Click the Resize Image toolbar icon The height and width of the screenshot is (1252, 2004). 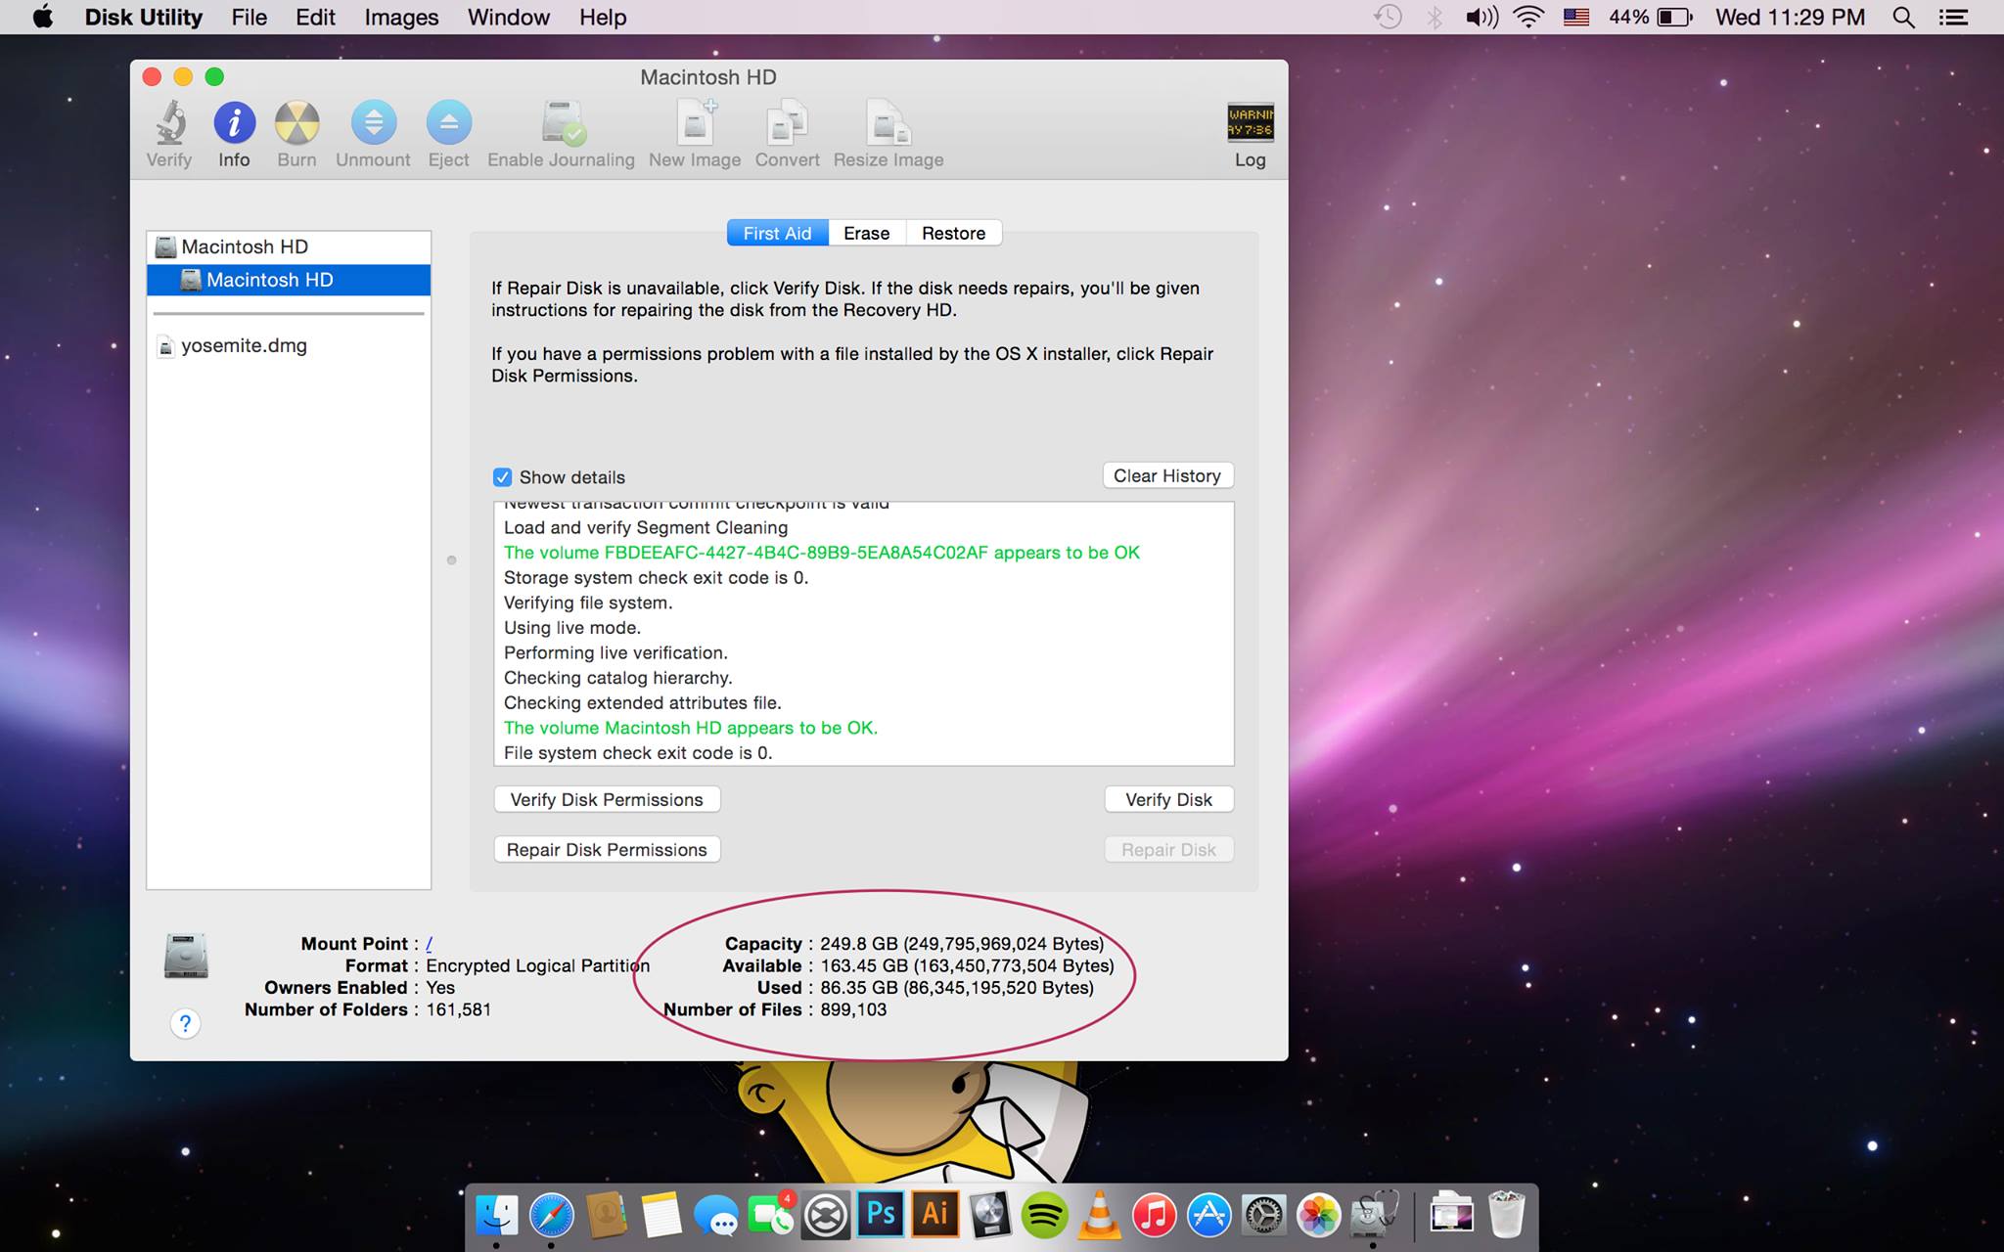pyautogui.click(x=888, y=125)
